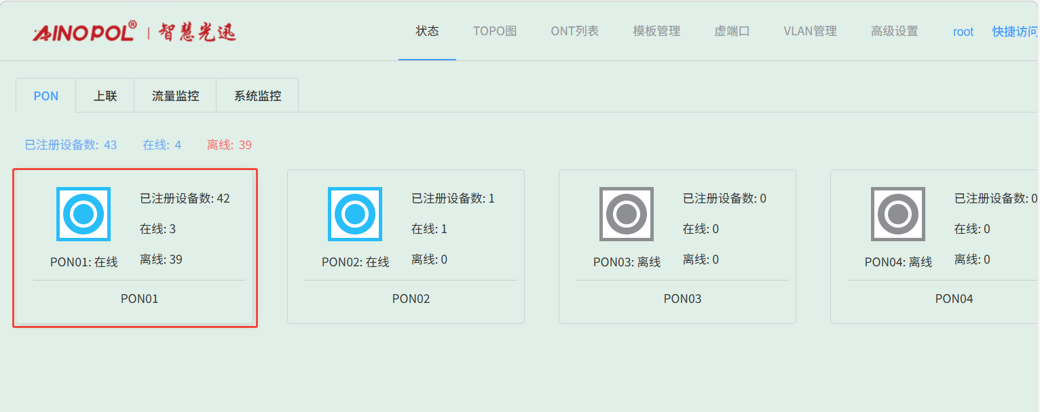Open the 状态 menu item

coord(427,31)
